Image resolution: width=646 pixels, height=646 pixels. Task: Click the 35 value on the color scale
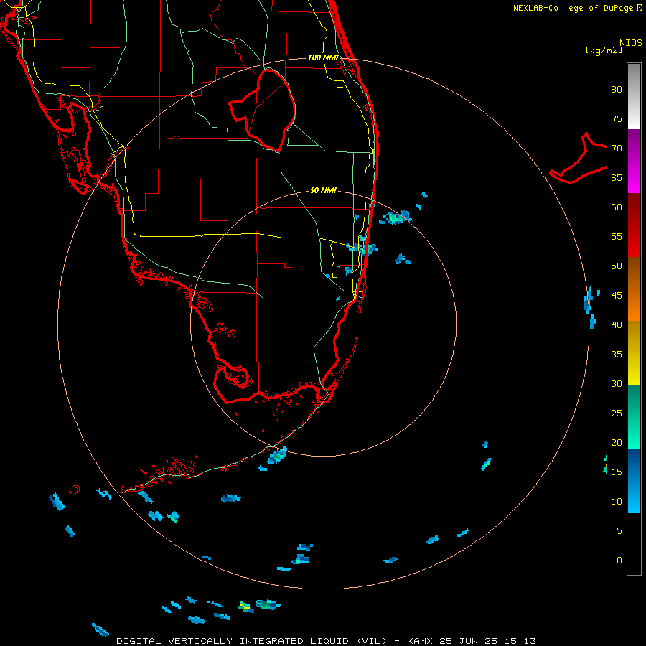point(617,355)
